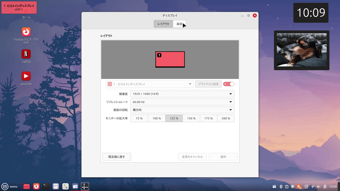Select the 150 % monitor scale option

click(x=191, y=118)
